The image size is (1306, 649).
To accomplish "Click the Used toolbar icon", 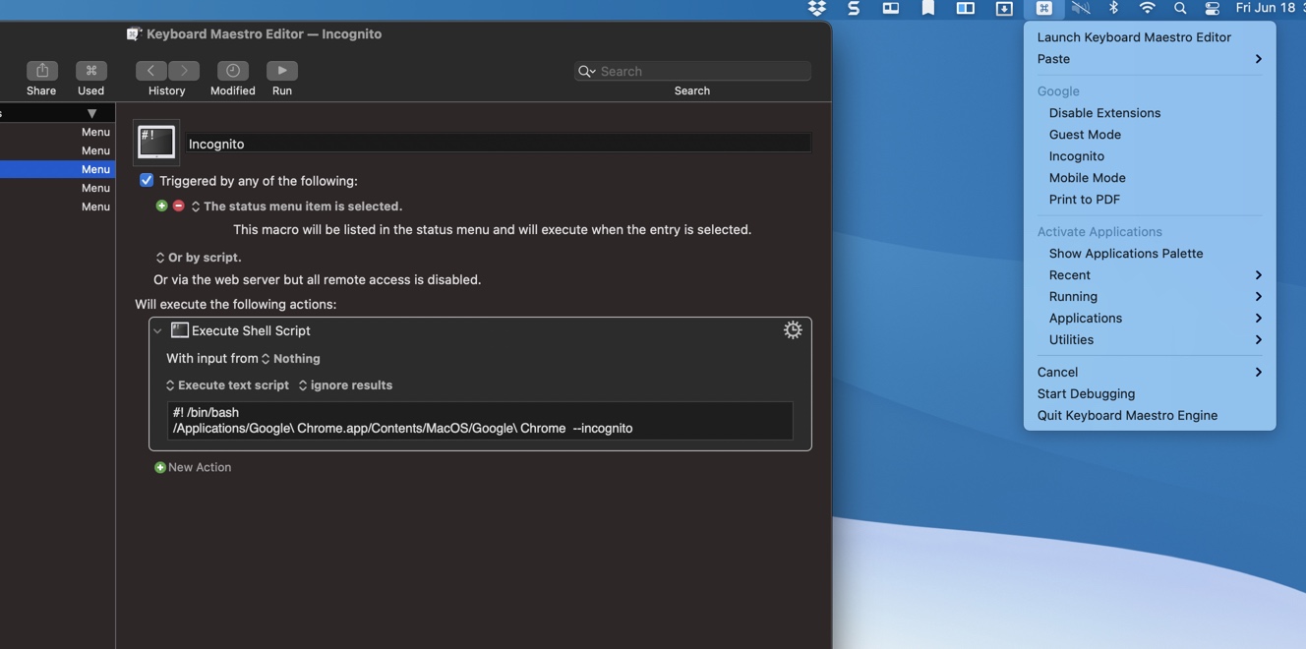I will pos(90,71).
